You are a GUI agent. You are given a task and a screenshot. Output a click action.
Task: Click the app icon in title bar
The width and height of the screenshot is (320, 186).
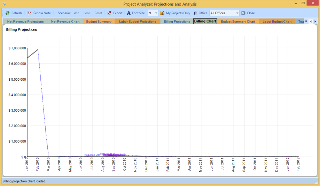(x=4, y=4)
